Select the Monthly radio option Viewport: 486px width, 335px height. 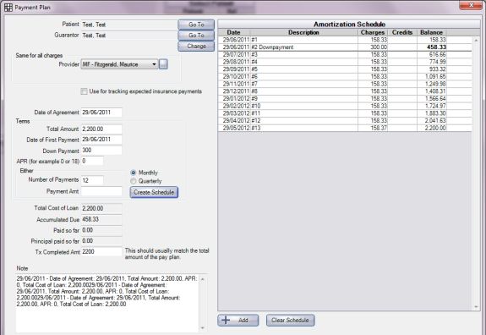pos(134,173)
